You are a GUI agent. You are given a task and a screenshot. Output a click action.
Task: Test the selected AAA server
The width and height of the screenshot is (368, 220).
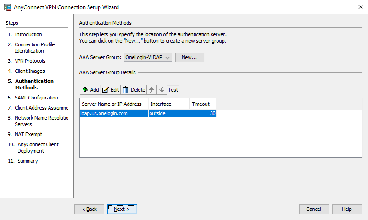pos(173,90)
